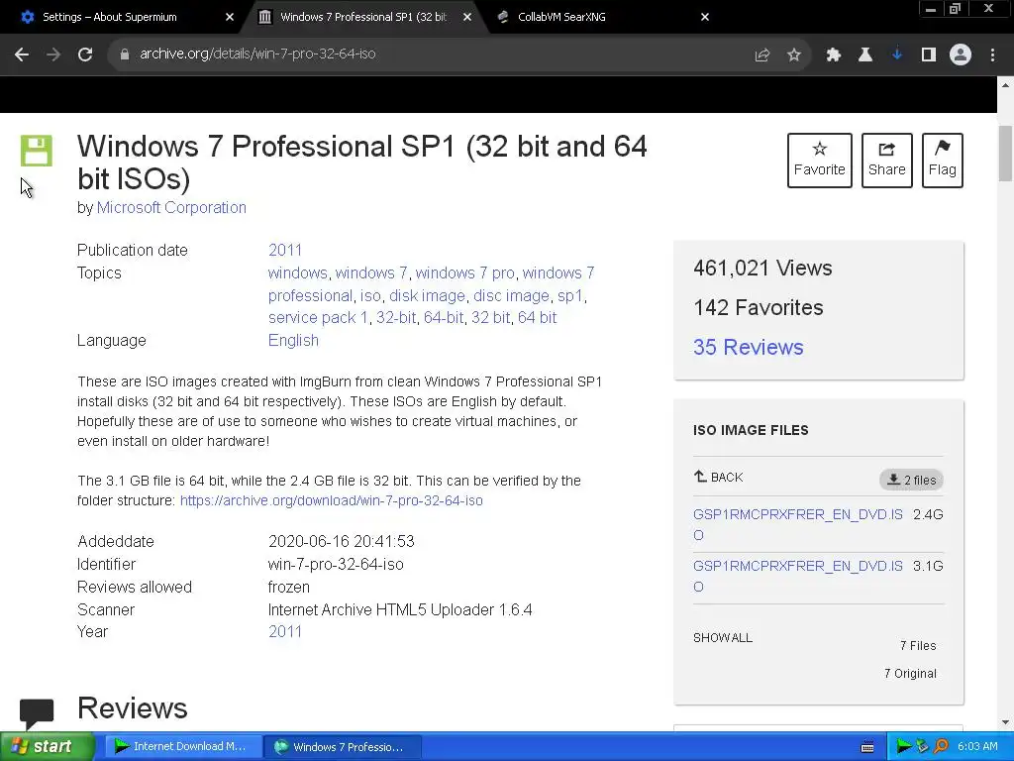Viewport: 1014px width, 761px height.
Task: Download the 3.1G GSP1RMCPRXFRER ISO file
Action: click(798, 576)
